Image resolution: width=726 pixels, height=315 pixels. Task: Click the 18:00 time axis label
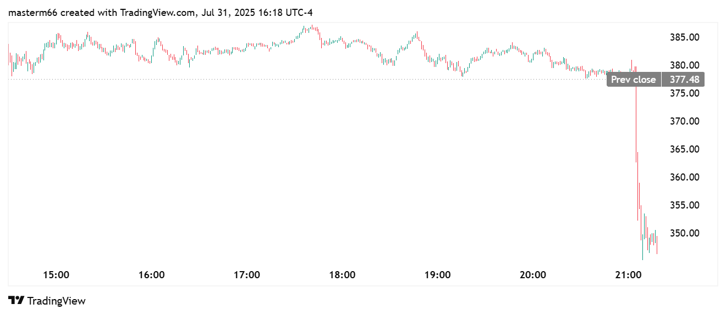tap(342, 274)
